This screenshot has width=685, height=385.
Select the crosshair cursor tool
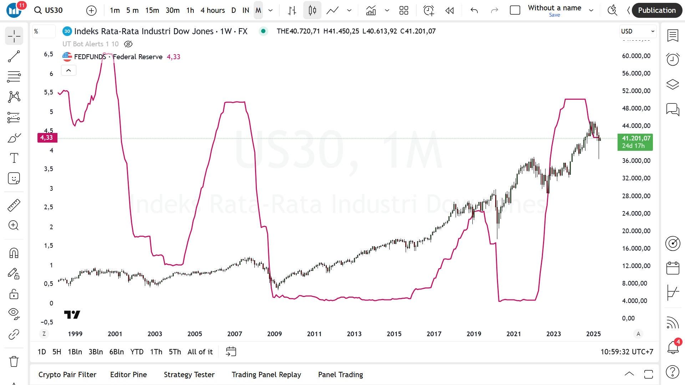(x=14, y=36)
